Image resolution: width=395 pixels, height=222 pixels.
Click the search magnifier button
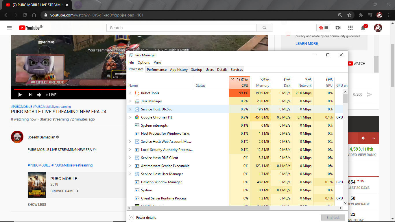(264, 28)
